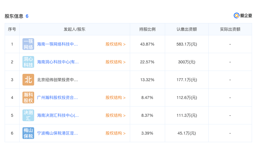This screenshot has width=257, height=155.
Task: Open 海南决测汇科技中心 shareholder link
Action: (58, 116)
